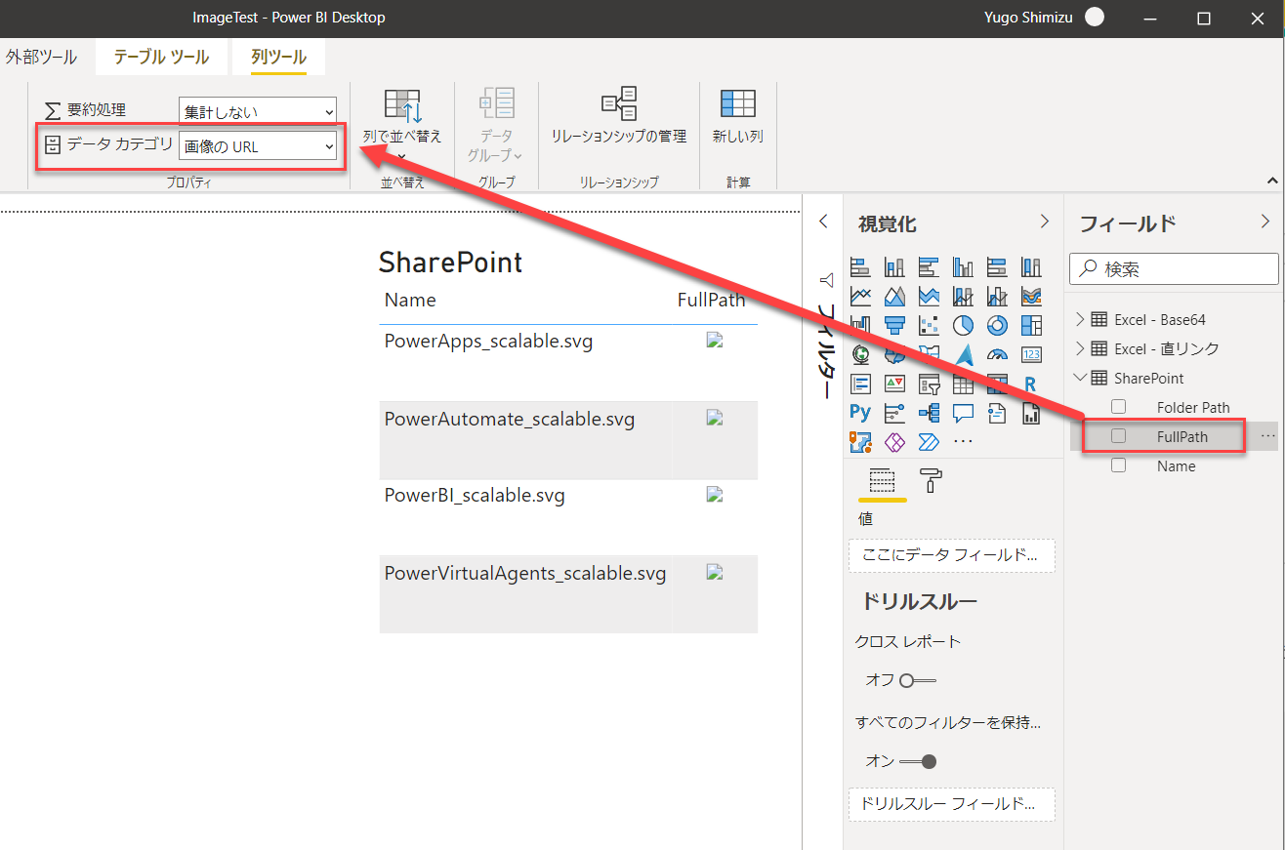Select the pie chart visual
Image resolution: width=1285 pixels, height=850 pixels.
click(963, 325)
